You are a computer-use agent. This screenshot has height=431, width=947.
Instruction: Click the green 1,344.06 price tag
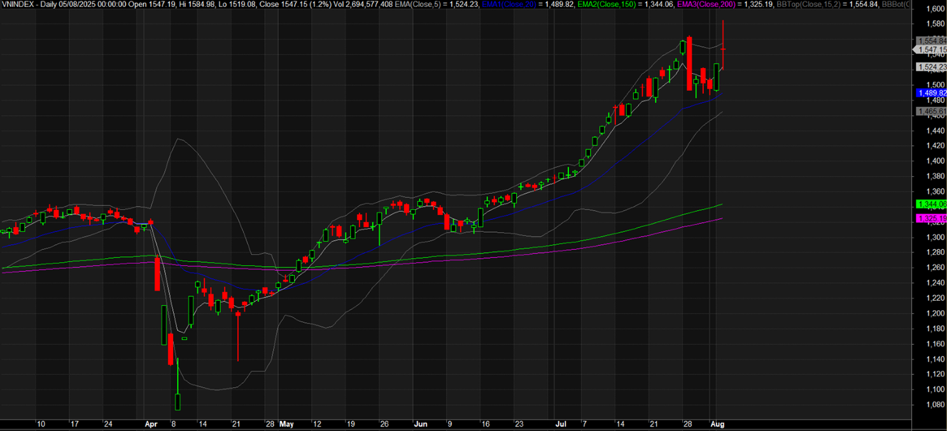point(931,204)
